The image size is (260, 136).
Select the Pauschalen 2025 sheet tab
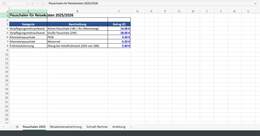[34, 127]
